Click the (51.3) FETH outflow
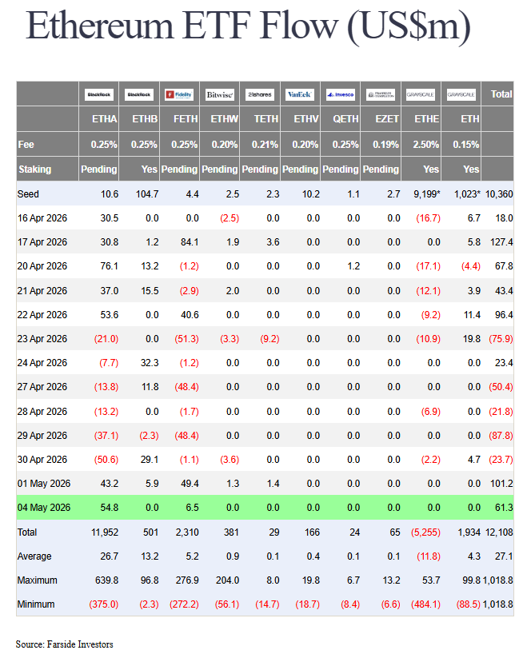This screenshot has height=650, width=527. [186, 339]
